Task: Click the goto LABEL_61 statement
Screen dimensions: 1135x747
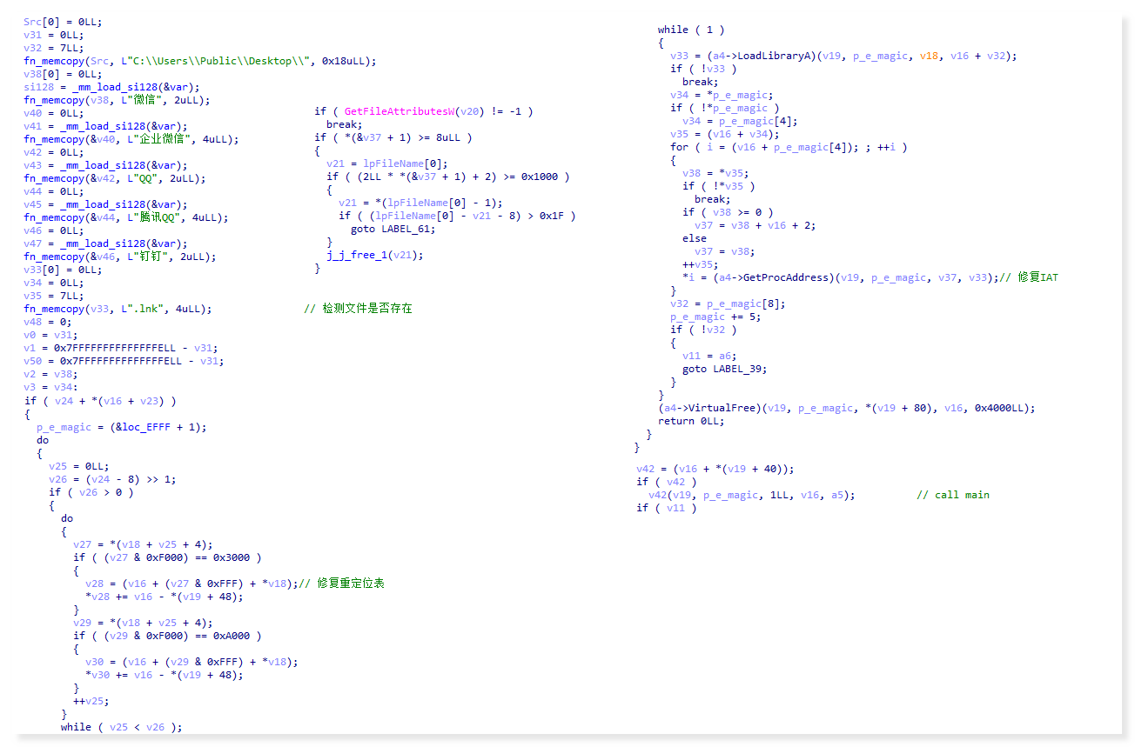Action: [x=393, y=229]
